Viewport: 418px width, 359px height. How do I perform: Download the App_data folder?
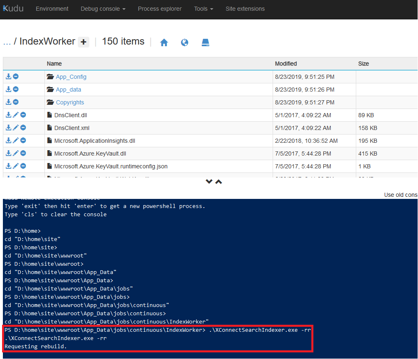tap(9, 89)
